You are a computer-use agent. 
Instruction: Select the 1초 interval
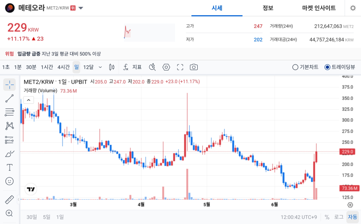[x=6, y=67]
